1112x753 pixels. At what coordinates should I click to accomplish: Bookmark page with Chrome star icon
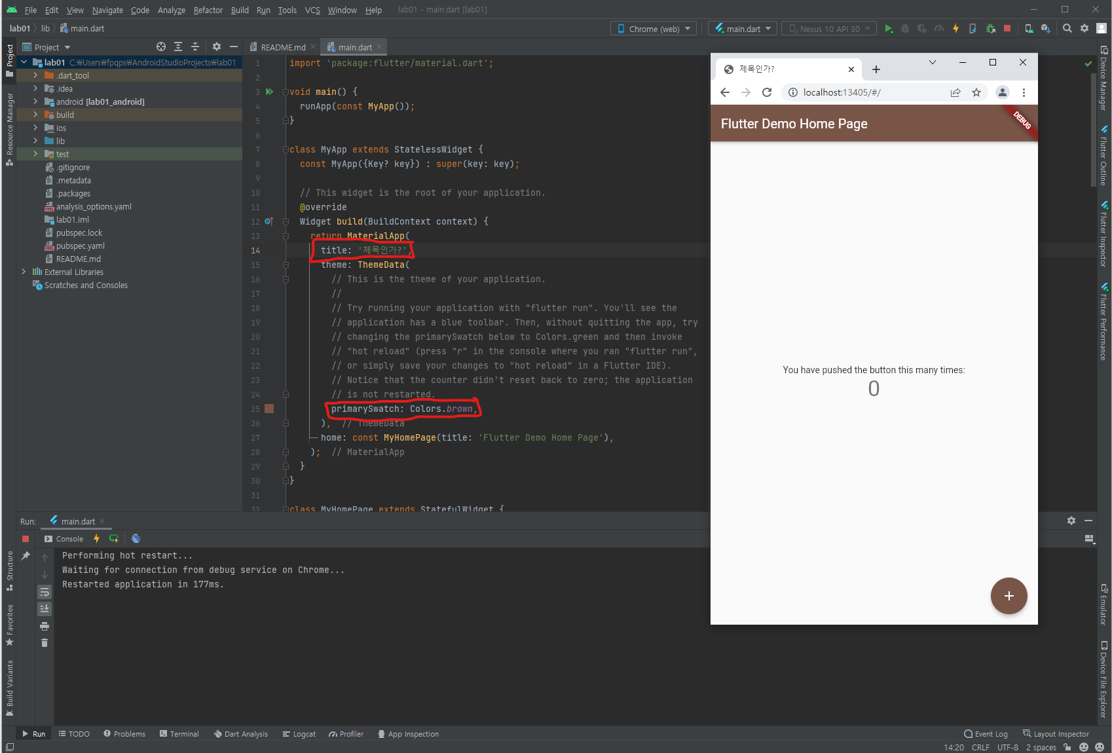pyautogui.click(x=976, y=92)
